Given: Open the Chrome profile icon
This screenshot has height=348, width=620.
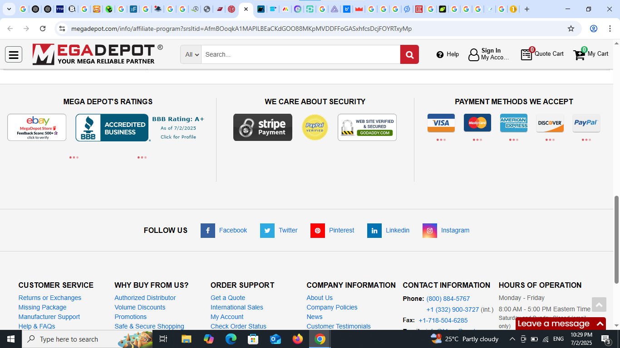Looking at the screenshot, I should (x=593, y=29).
